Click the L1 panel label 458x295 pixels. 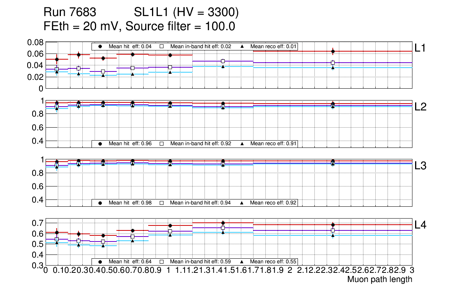[420, 48]
